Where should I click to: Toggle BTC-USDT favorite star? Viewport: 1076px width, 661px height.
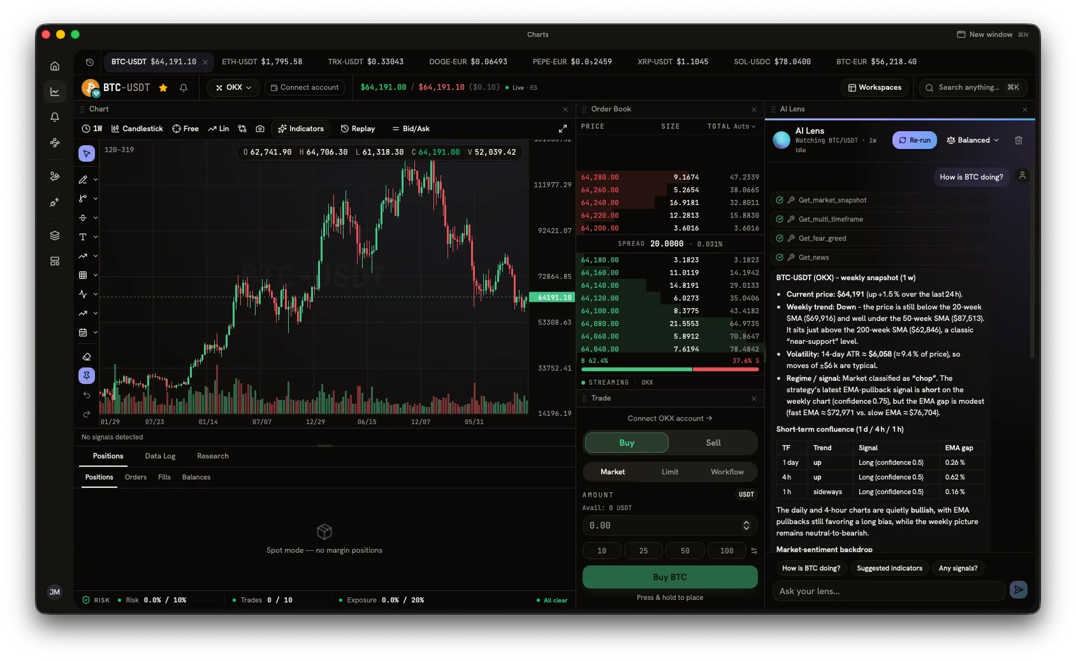pos(163,88)
